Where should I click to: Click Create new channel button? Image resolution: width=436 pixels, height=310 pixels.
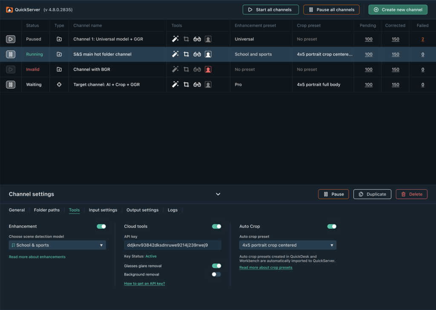click(398, 10)
